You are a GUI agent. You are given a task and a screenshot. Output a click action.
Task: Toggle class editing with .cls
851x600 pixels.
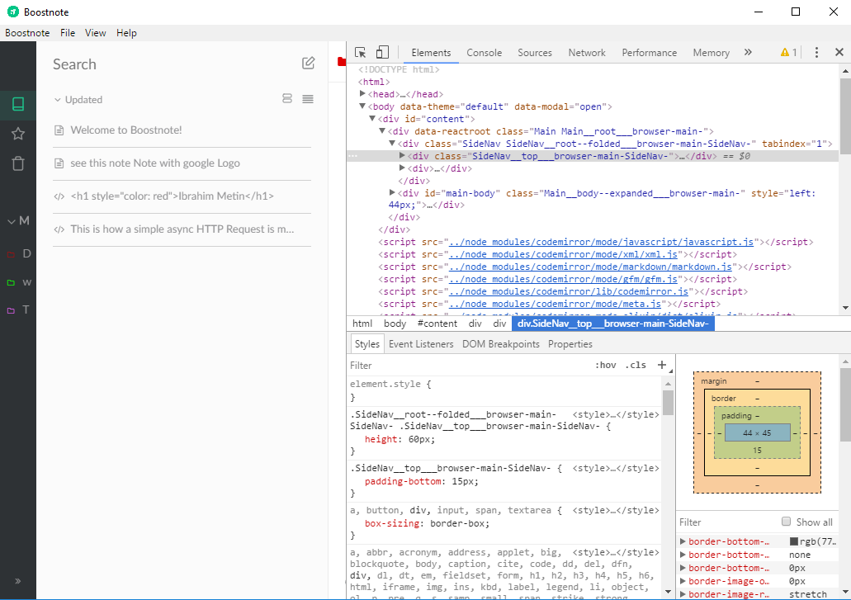tap(636, 364)
